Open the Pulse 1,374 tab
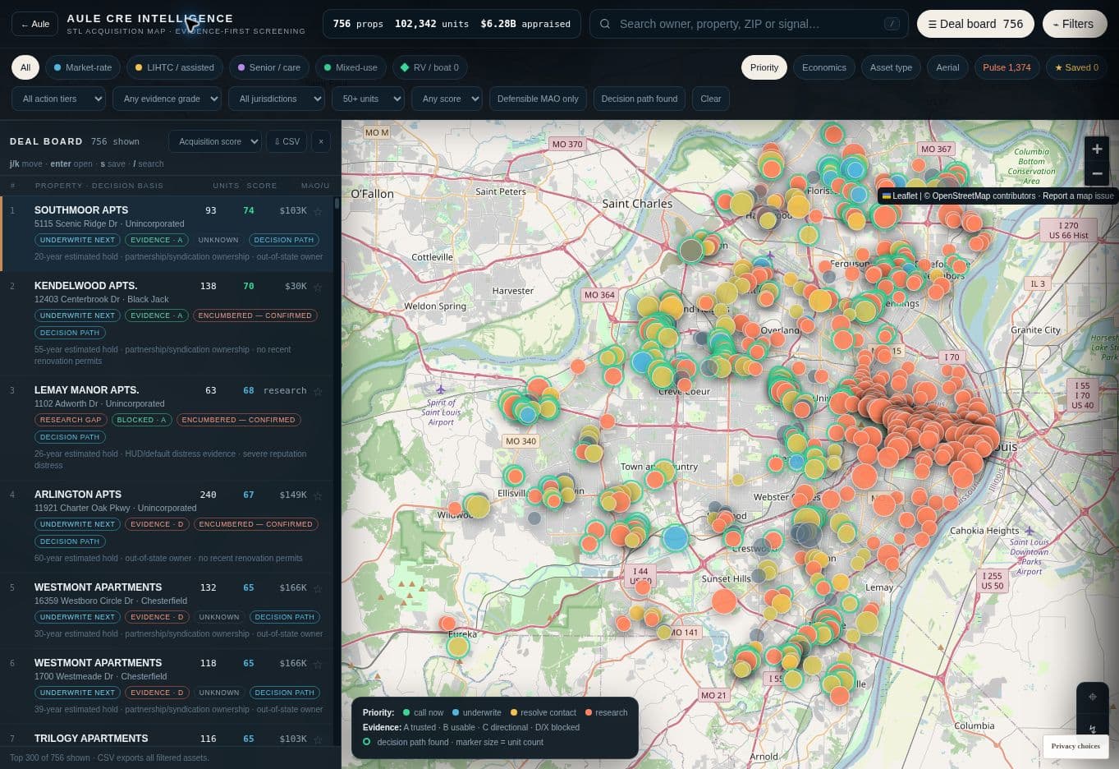Viewport: 1119px width, 769px height. 1007,67
